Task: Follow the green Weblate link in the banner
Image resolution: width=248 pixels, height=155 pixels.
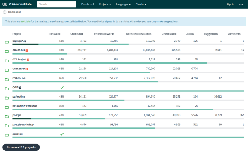Action: pos(26,21)
